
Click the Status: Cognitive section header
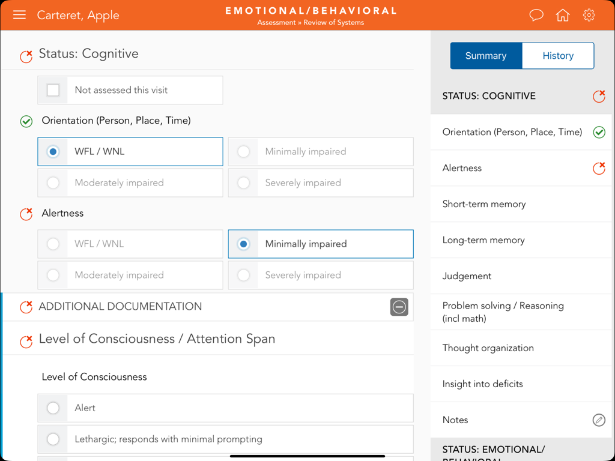(88, 53)
